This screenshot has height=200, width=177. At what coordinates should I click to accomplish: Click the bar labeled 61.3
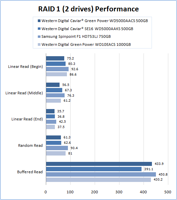pyautogui.click(x=54, y=137)
